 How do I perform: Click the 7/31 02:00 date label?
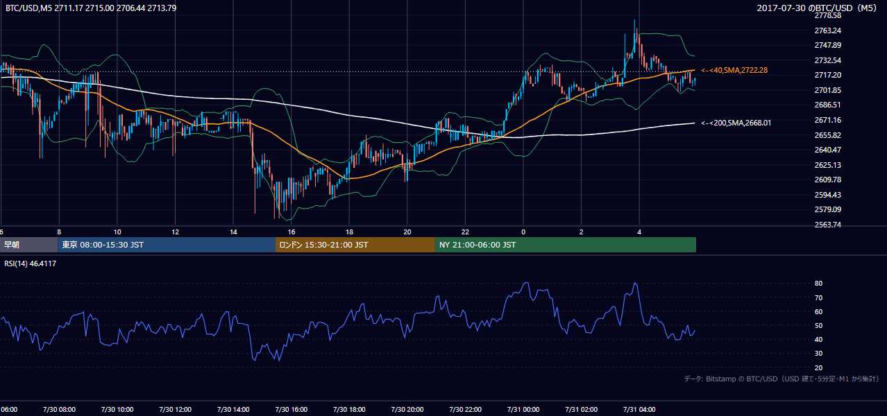pyautogui.click(x=581, y=410)
